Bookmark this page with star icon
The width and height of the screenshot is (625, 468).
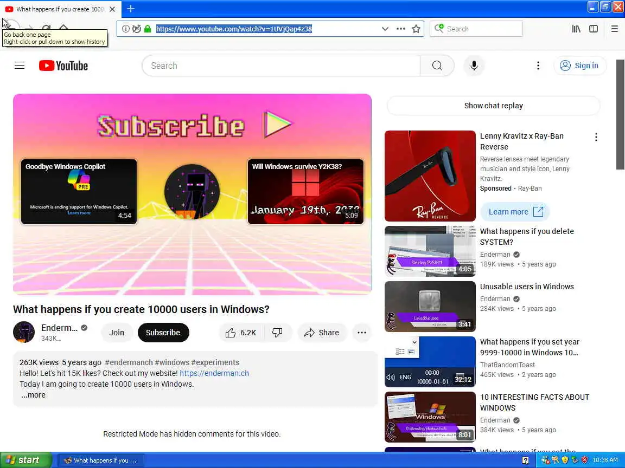tap(416, 29)
